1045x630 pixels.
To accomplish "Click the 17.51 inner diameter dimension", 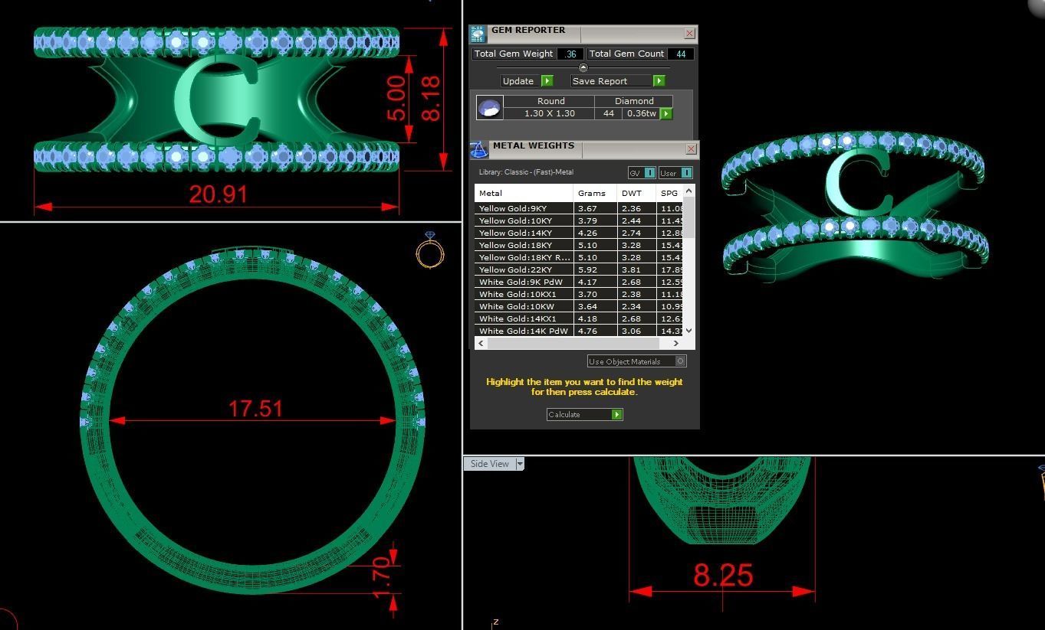I will coord(255,409).
